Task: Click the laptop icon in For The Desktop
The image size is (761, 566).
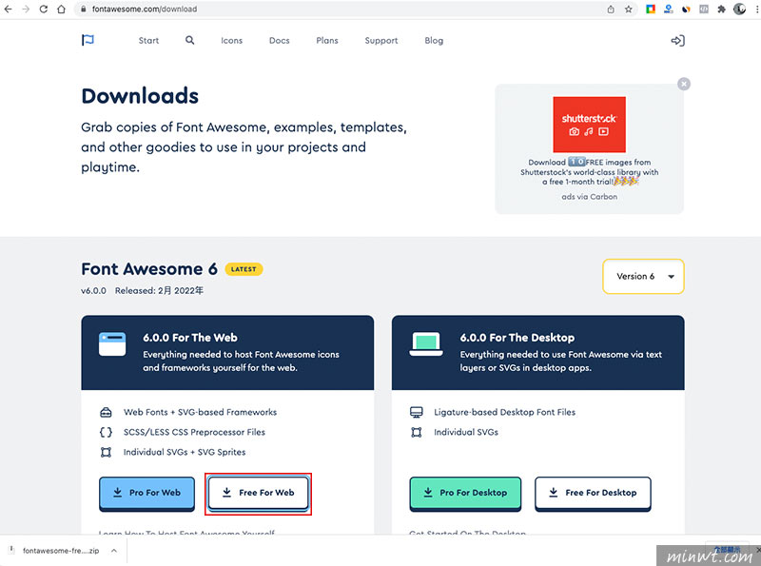Action: click(426, 344)
